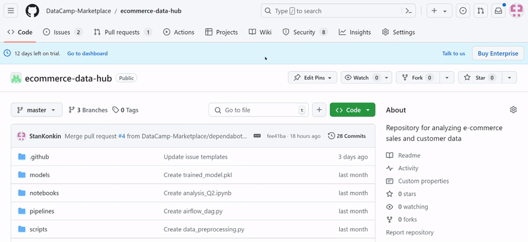Switch to the Insights tab

(354, 32)
